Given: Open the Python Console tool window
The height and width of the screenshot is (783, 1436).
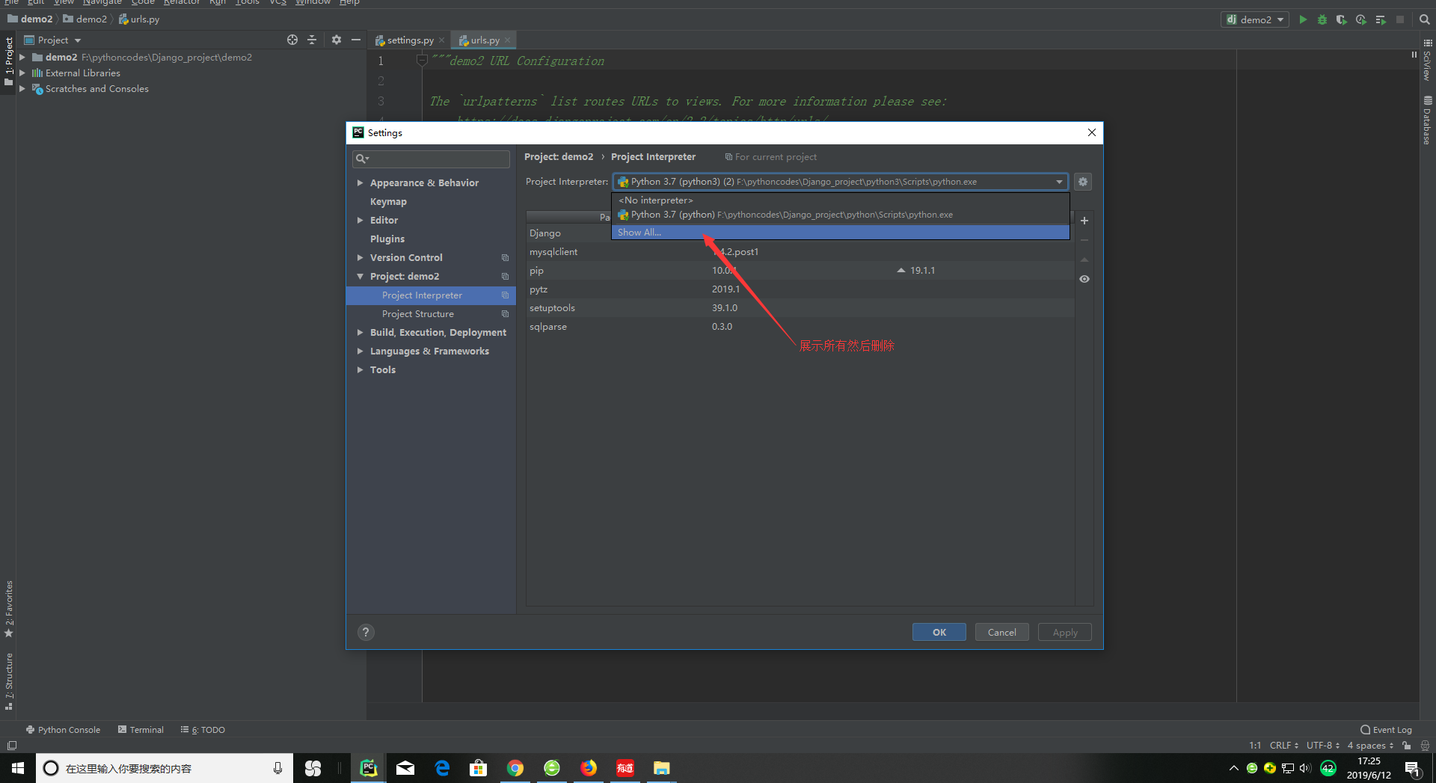Looking at the screenshot, I should coord(63,730).
